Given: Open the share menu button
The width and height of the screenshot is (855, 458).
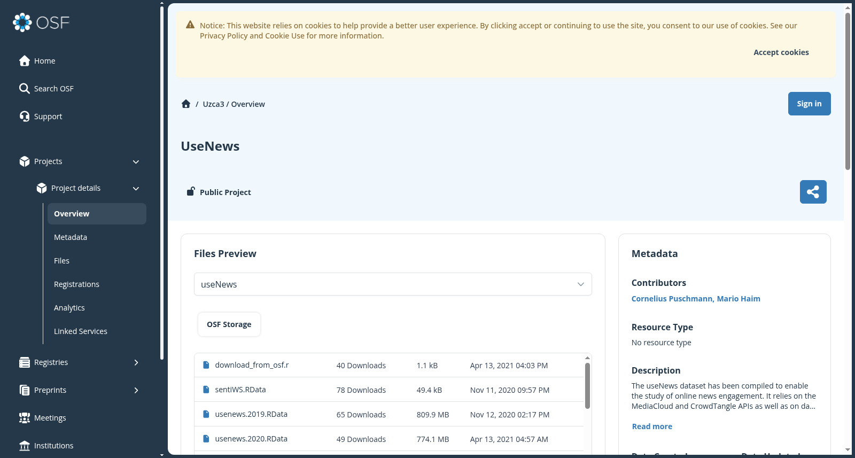Looking at the screenshot, I should [813, 192].
